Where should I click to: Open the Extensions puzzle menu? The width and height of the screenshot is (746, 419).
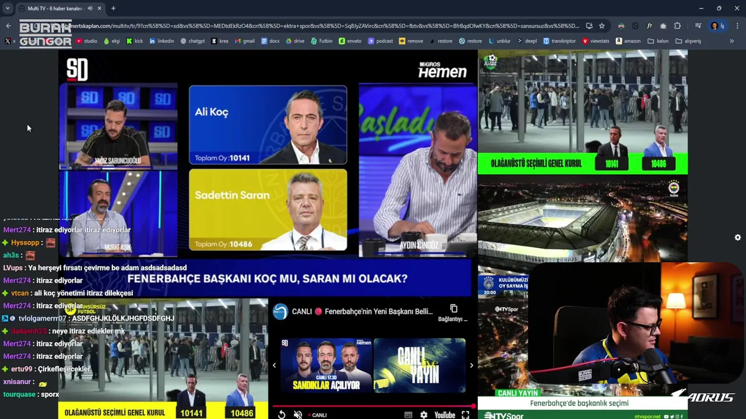(677, 26)
